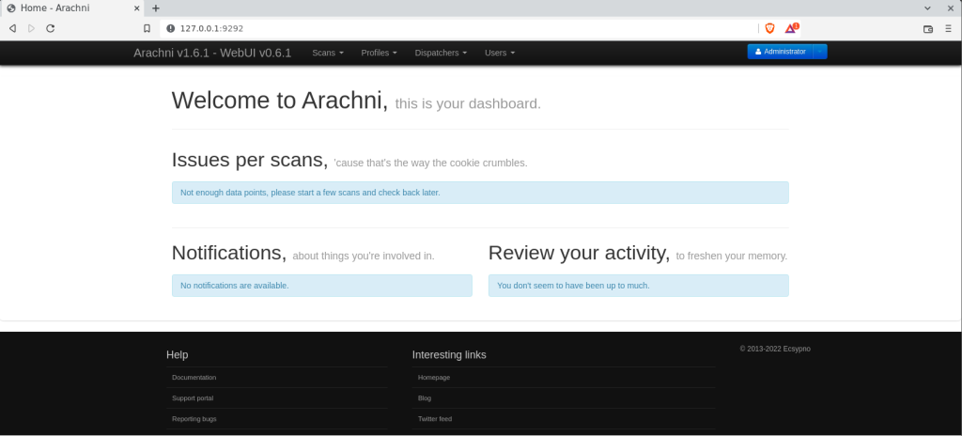Open the Dispatchers dropdown menu
962x436 pixels.
pyautogui.click(x=442, y=53)
